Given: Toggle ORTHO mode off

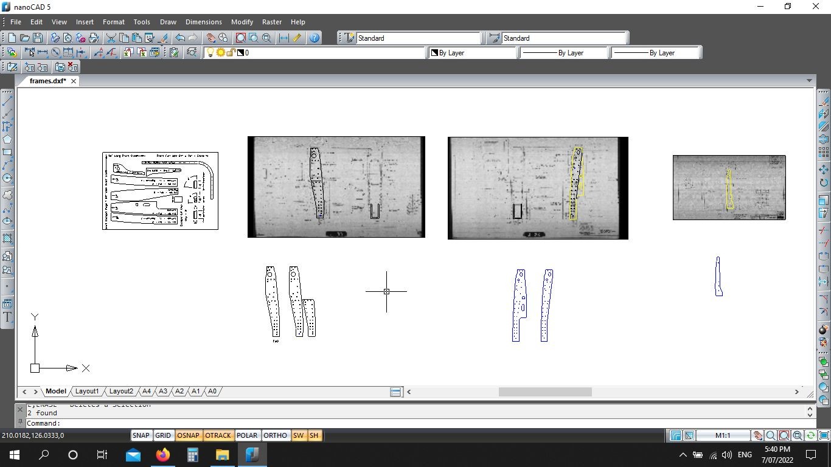Looking at the screenshot, I should (275, 435).
